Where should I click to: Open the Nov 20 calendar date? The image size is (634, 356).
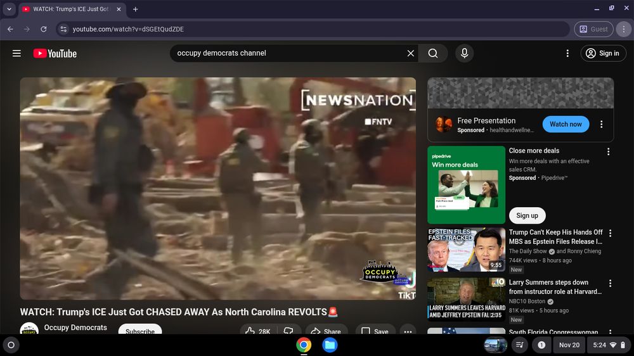[569, 345]
